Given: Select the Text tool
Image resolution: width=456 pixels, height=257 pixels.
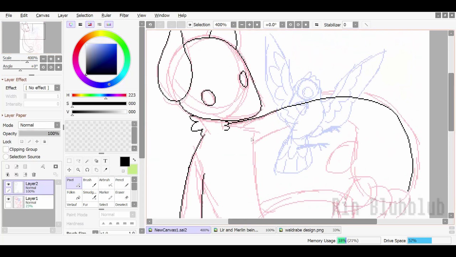Looking at the screenshot, I should (x=105, y=161).
